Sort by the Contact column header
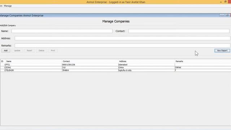The height and width of the screenshot is (130, 231). 90,61
